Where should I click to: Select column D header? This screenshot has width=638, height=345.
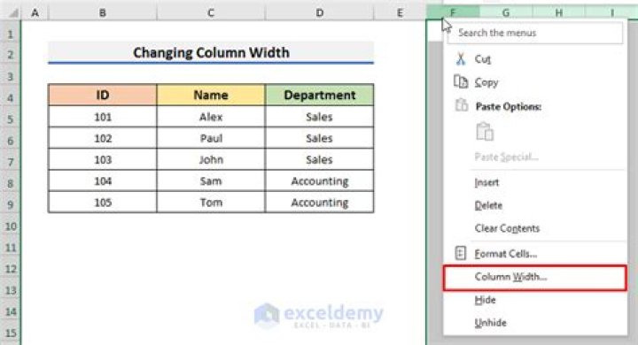point(319,13)
